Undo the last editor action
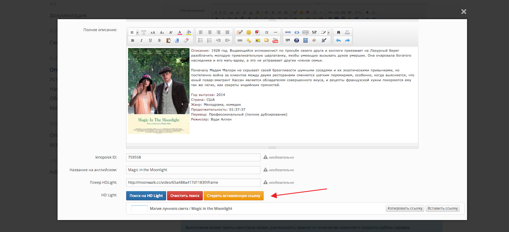 click(x=338, y=40)
